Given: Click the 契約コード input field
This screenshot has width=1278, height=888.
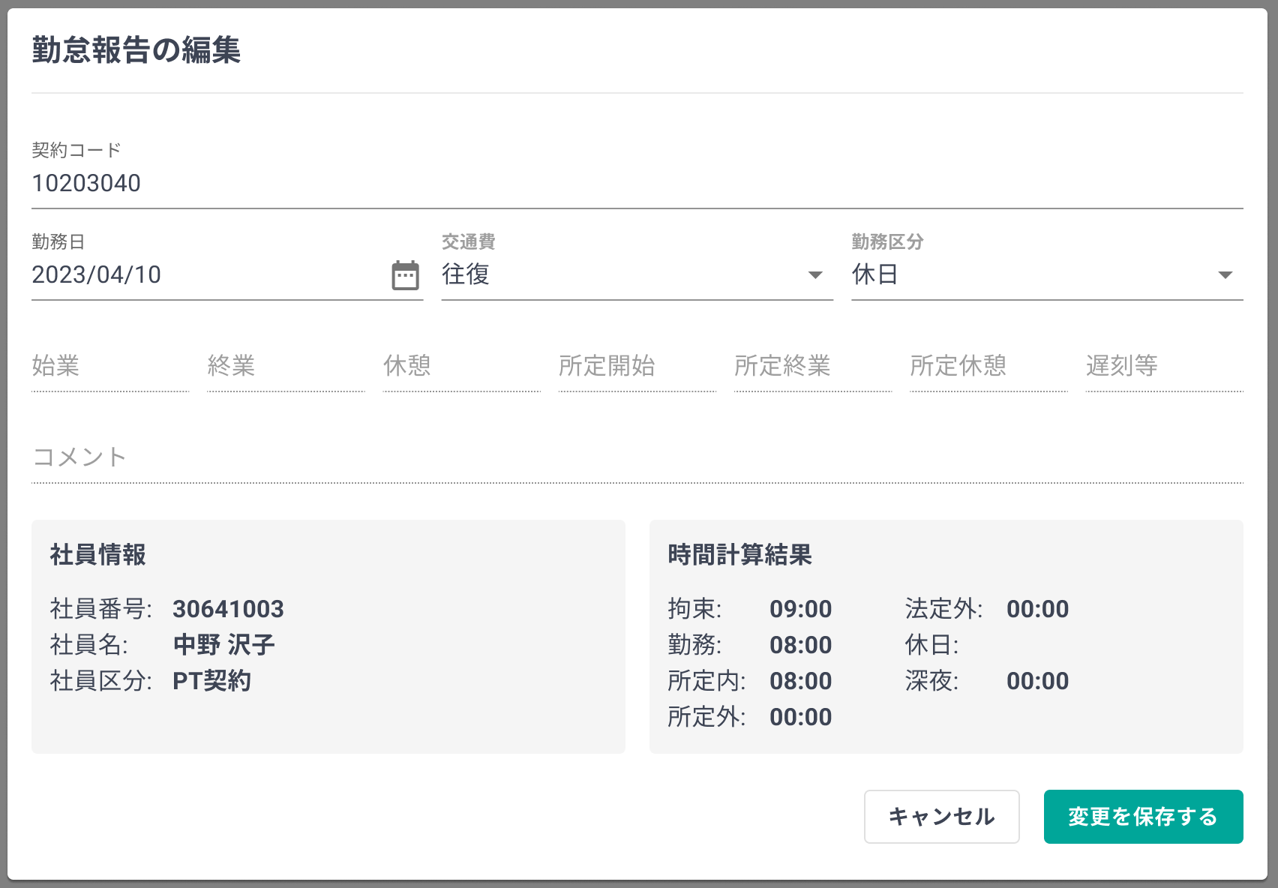Looking at the screenshot, I should point(636,184).
